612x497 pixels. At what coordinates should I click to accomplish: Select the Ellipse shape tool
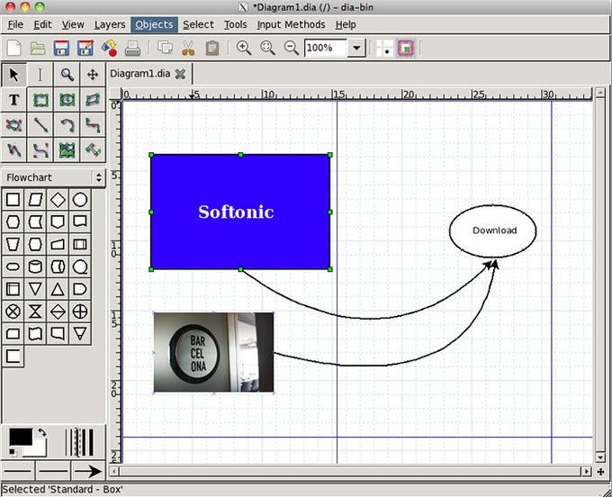tap(67, 100)
